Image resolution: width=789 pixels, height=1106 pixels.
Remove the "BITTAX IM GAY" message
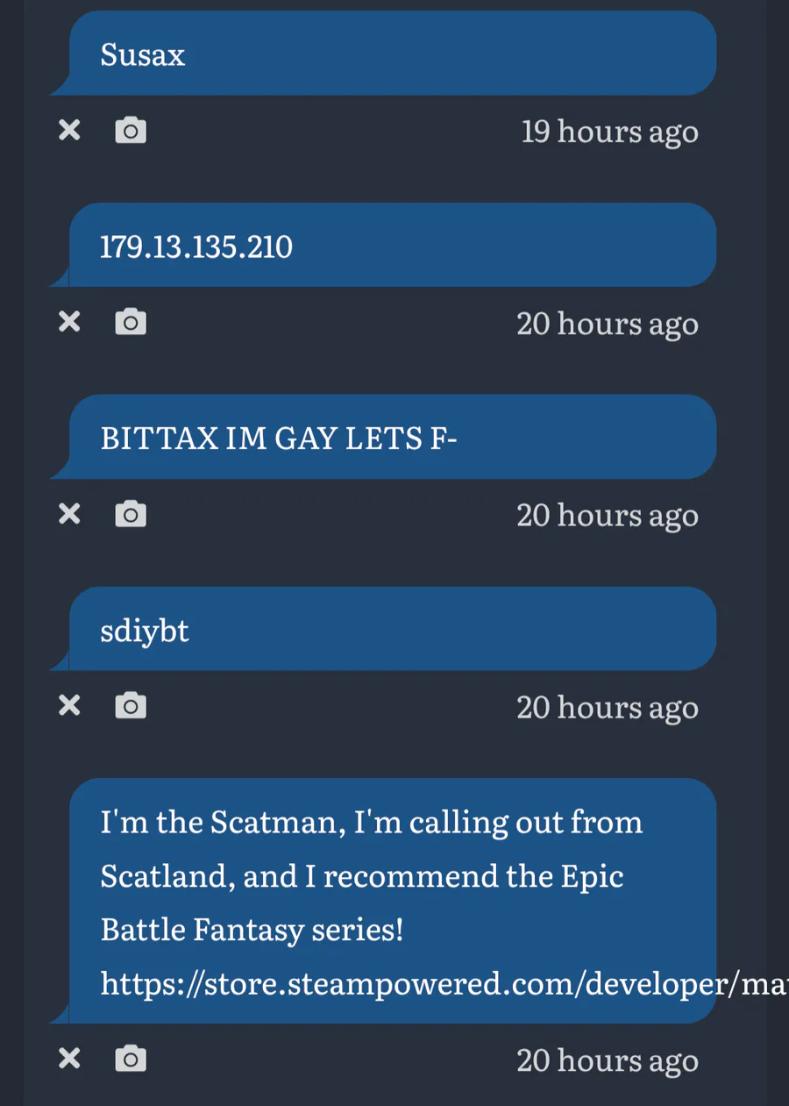click(x=69, y=513)
